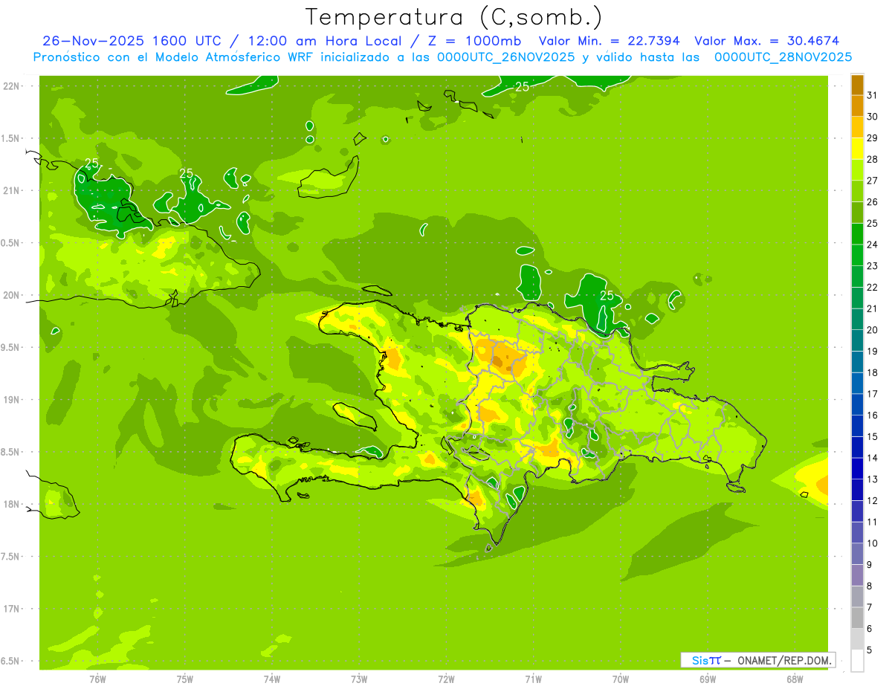This screenshot has width=892, height=689.
Task: Click the legend value label 10
Action: [x=873, y=543]
